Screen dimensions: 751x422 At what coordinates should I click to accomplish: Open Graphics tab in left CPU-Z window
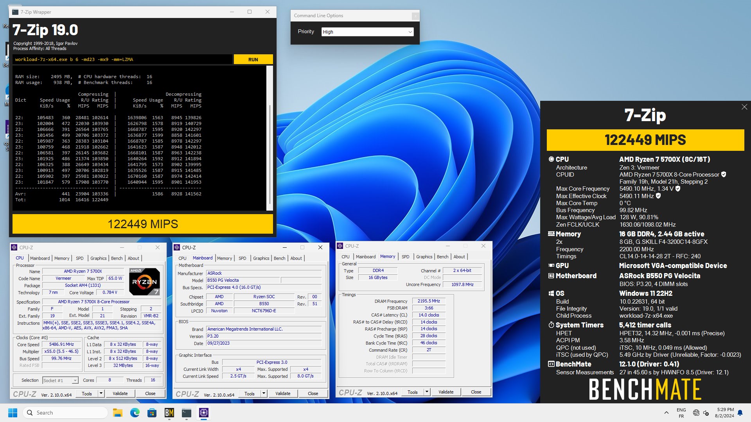[98, 258]
